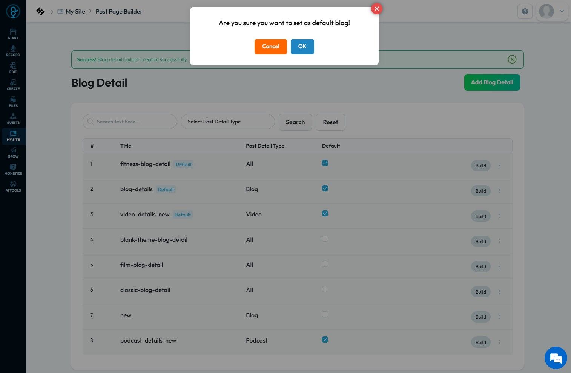This screenshot has height=373, width=571.
Task: Open the Files section in sidebar
Action: pos(13,101)
